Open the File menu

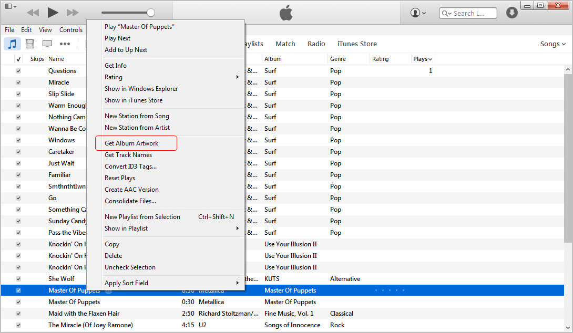pos(9,30)
